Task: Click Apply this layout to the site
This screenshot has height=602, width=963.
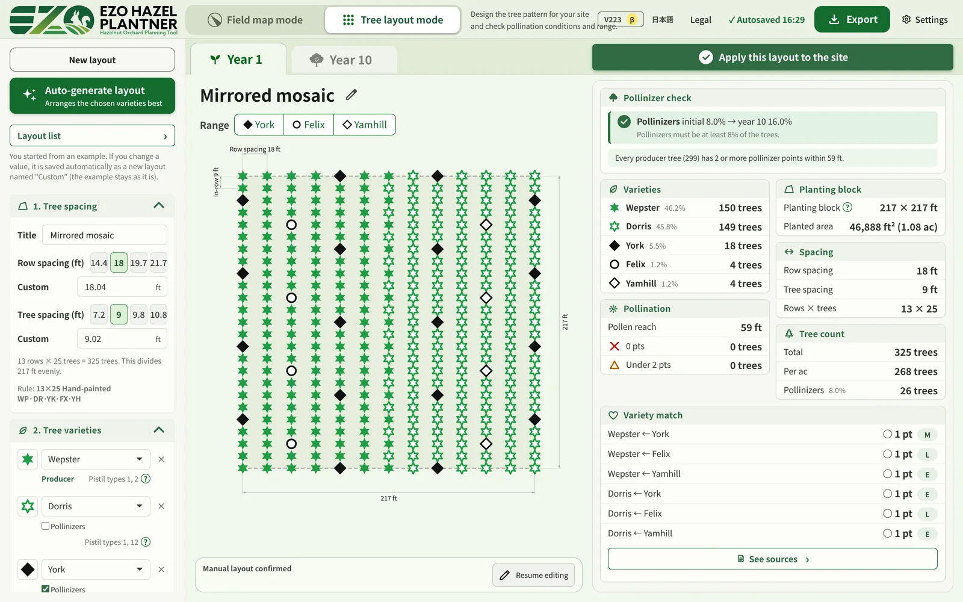Action: tap(773, 57)
